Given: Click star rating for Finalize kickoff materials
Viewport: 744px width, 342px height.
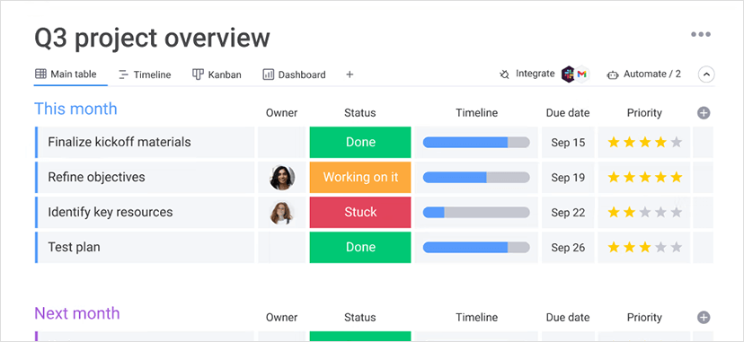Looking at the screenshot, I should [x=645, y=142].
